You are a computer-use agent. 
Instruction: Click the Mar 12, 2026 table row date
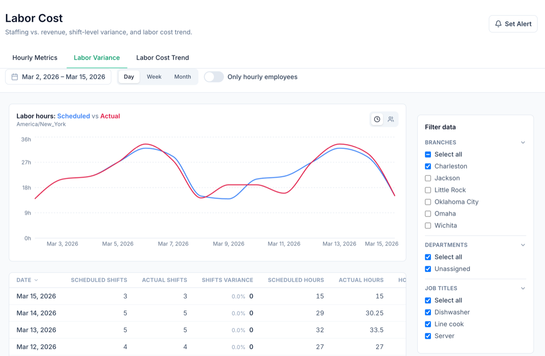coord(36,347)
